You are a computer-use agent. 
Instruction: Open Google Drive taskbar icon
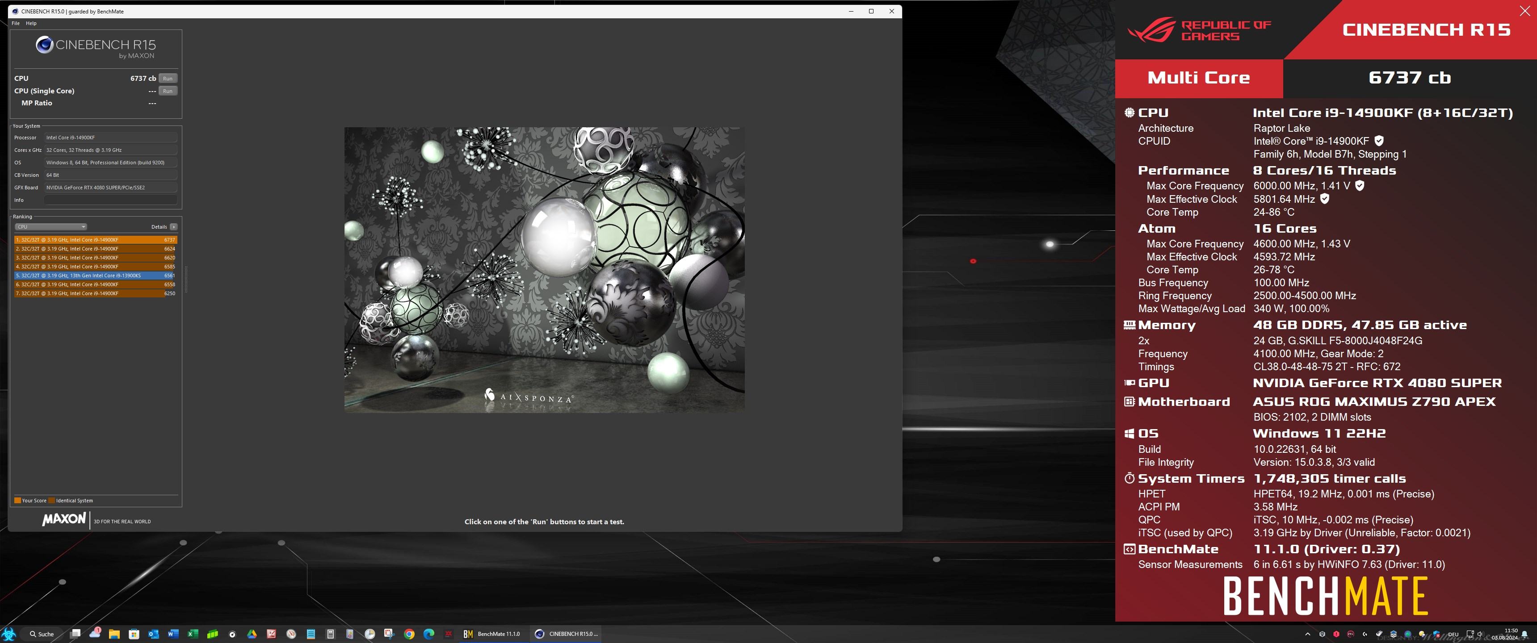(252, 634)
